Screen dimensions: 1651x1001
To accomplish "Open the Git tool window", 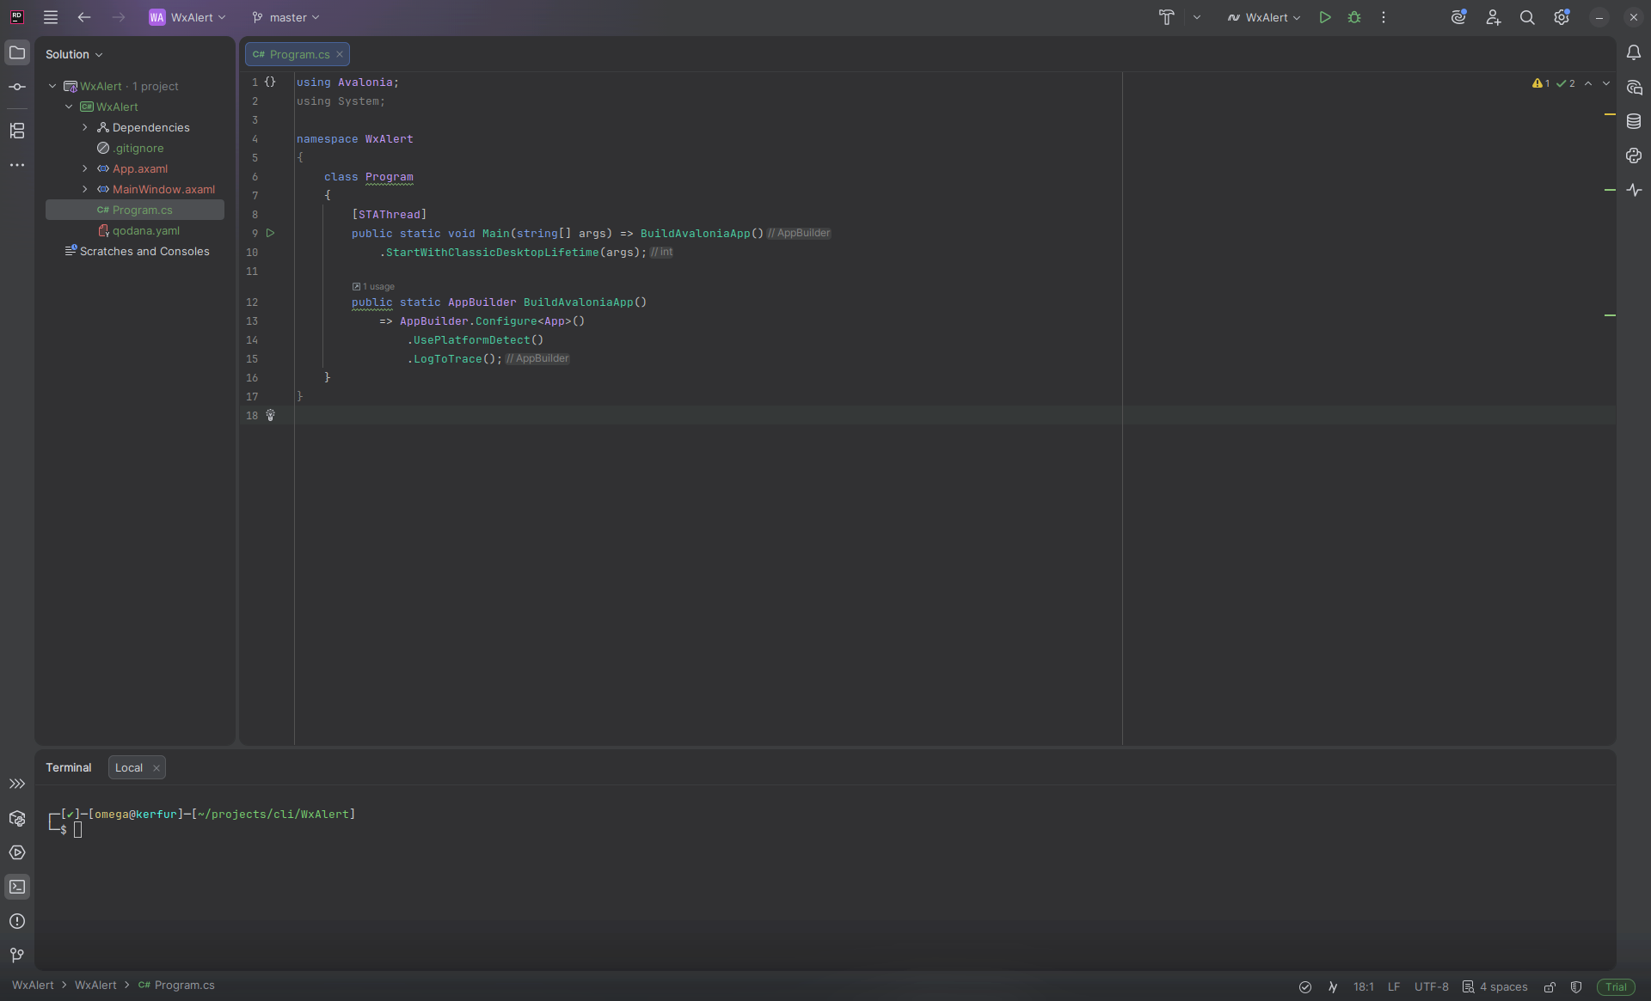I will click(17, 955).
